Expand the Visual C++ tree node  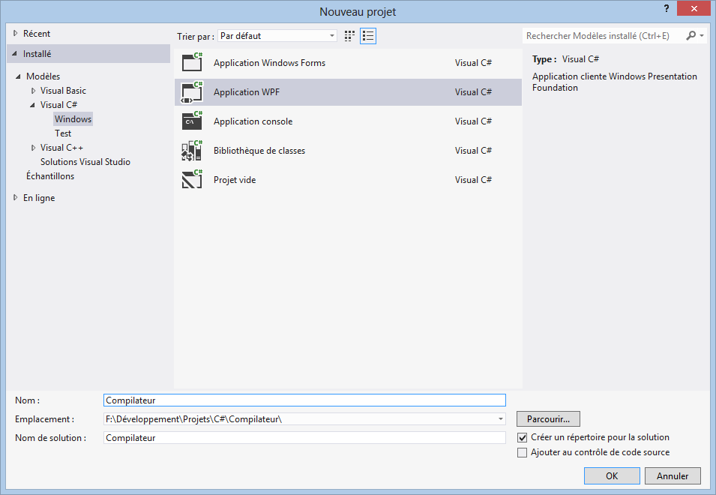tap(33, 148)
